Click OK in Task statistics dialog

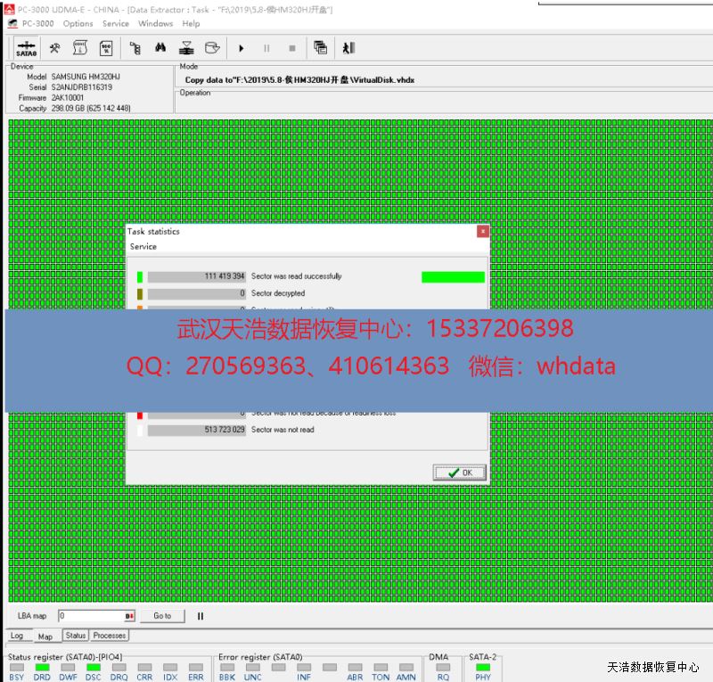click(x=459, y=472)
